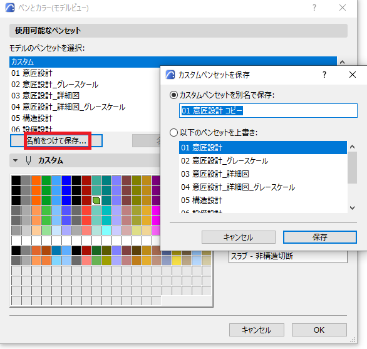Pick the dark chocolate brown pen swatch
The width and height of the screenshot is (367, 349).
[x=137, y=251]
